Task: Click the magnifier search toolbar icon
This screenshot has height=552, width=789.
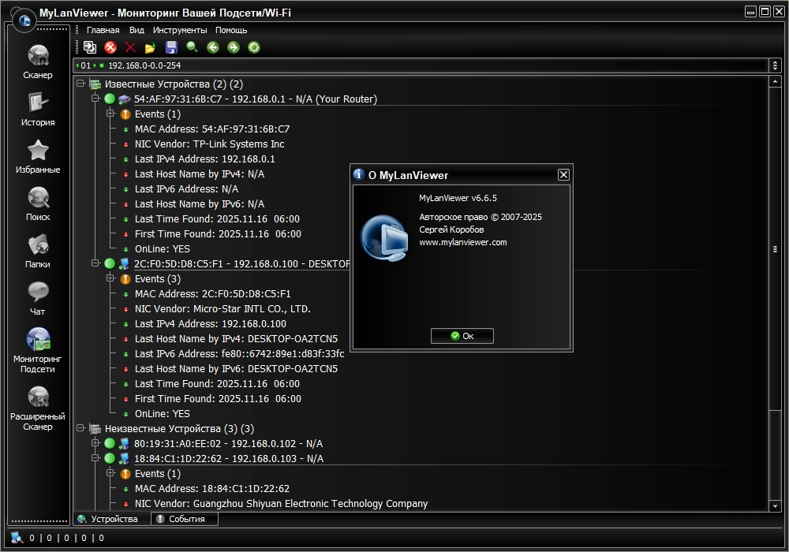Action: point(192,47)
